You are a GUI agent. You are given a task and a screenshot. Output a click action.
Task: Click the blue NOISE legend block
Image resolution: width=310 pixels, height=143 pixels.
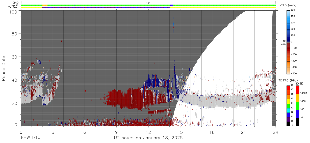(x=297, y=114)
